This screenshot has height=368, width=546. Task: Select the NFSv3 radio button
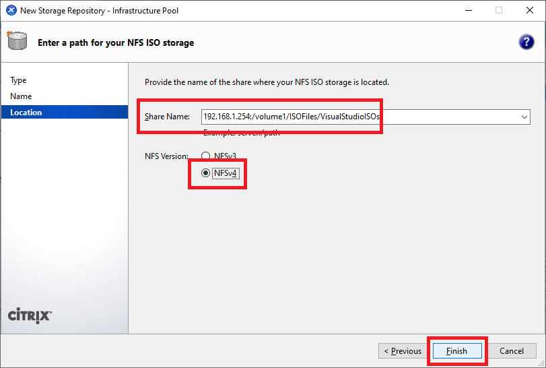click(206, 156)
